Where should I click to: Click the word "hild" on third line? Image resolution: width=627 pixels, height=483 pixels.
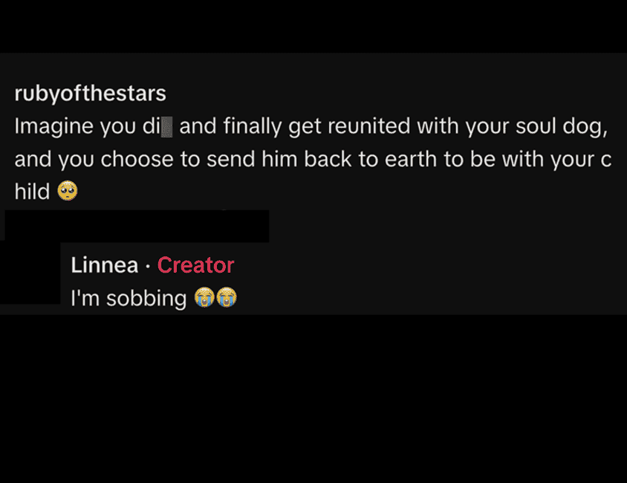pos(32,192)
